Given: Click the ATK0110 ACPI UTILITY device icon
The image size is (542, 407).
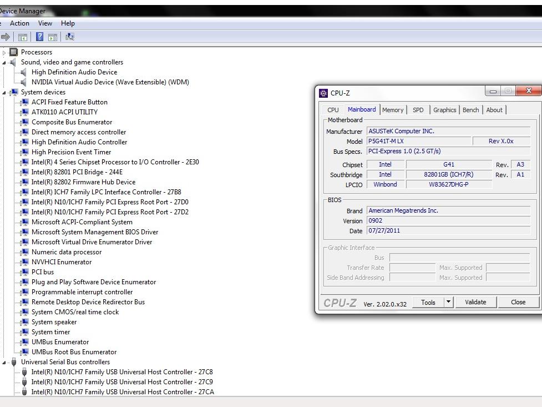Looking at the screenshot, I should (24, 112).
